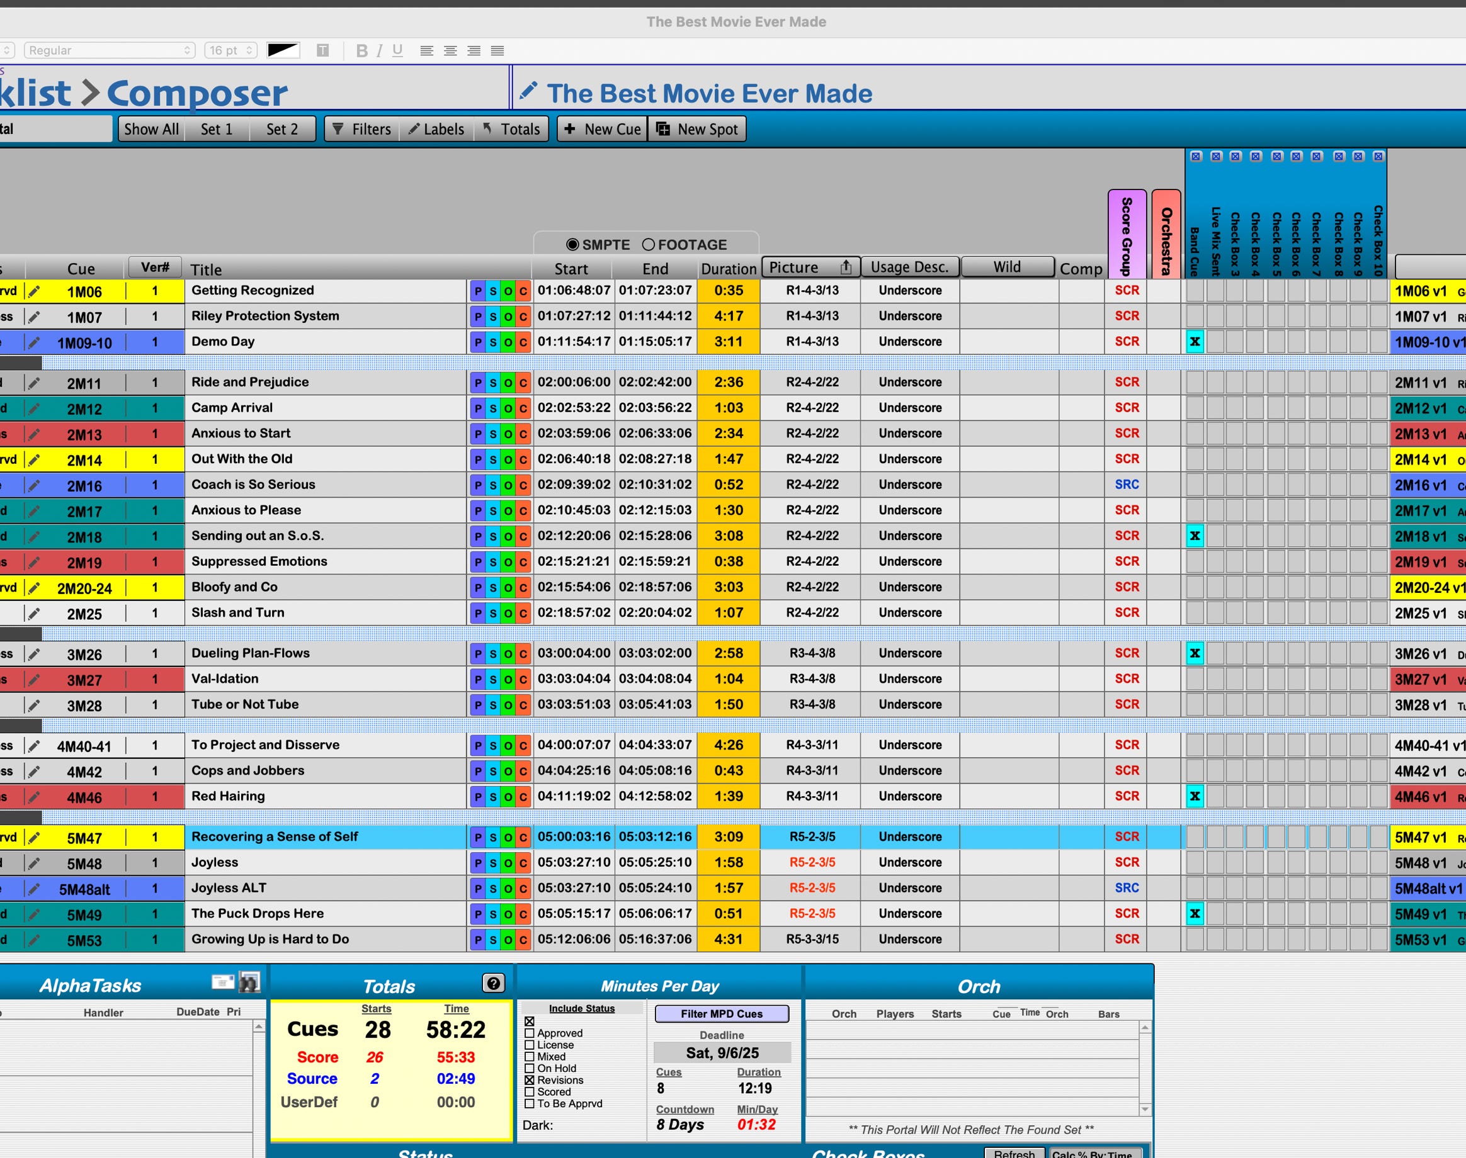Enable the Approved status checkbox
The height and width of the screenshot is (1158, 1466).
(x=529, y=1033)
